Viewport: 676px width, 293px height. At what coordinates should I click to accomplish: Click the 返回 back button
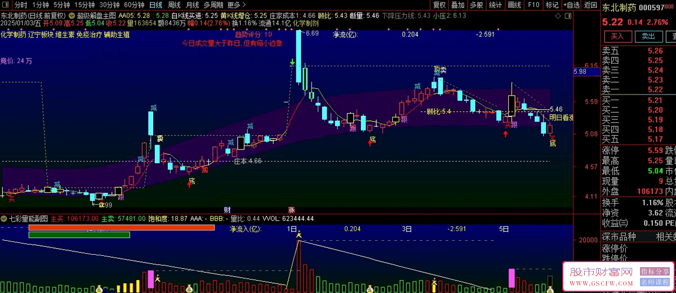pyautogui.click(x=590, y=4)
